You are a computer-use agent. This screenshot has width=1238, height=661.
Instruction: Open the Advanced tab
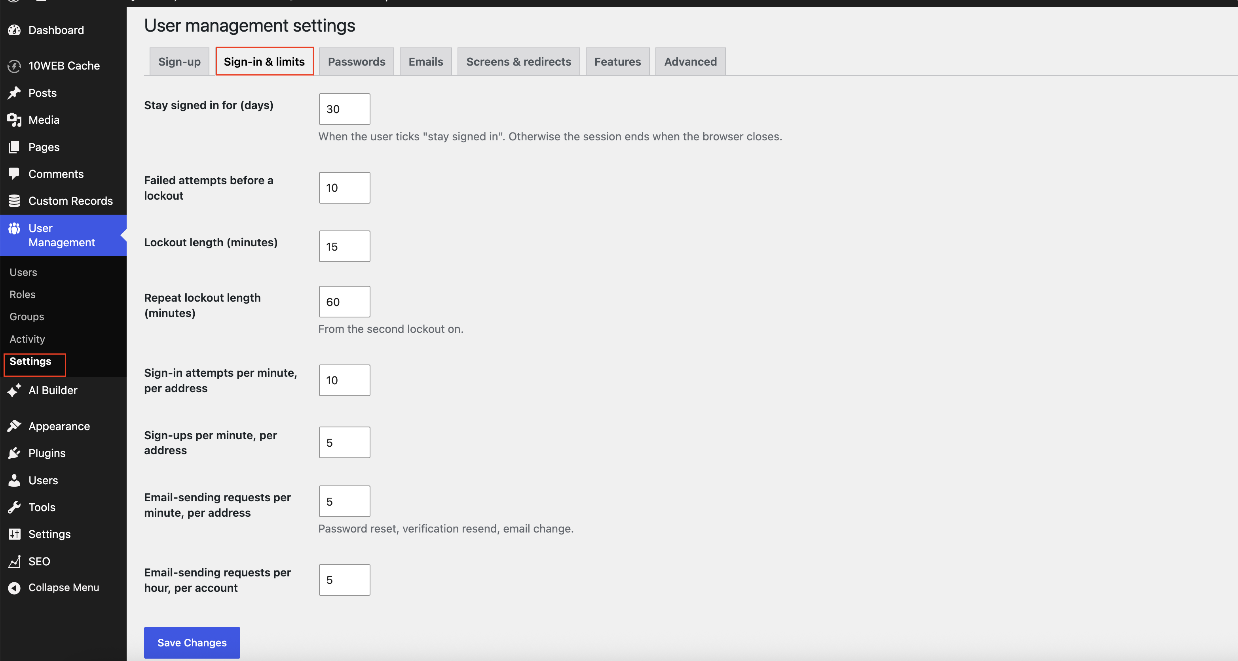pos(690,61)
